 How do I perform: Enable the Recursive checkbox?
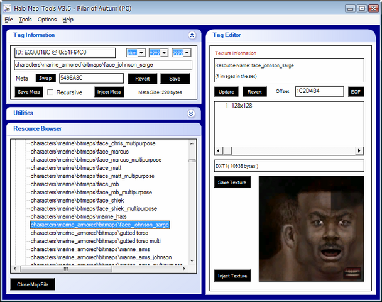pyautogui.click(x=50, y=92)
